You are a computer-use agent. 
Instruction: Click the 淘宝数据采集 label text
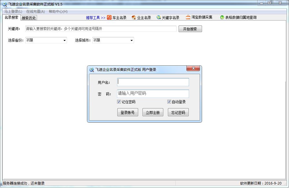202,17
